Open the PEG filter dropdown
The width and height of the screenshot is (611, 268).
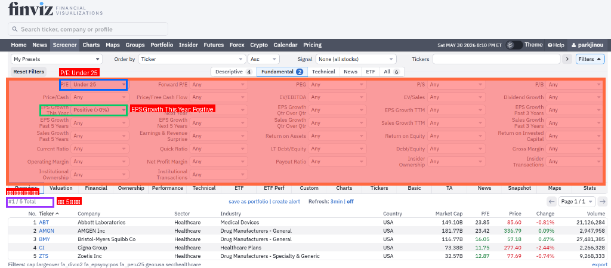(x=338, y=85)
